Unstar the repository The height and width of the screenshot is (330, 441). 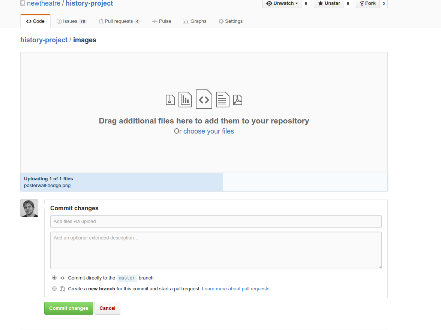point(329,3)
